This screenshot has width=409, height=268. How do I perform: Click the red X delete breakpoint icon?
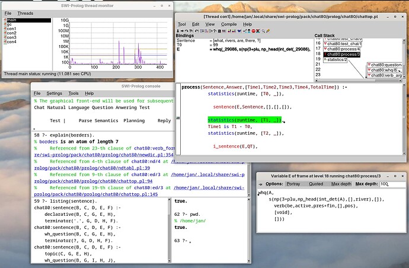(x=258, y=31)
